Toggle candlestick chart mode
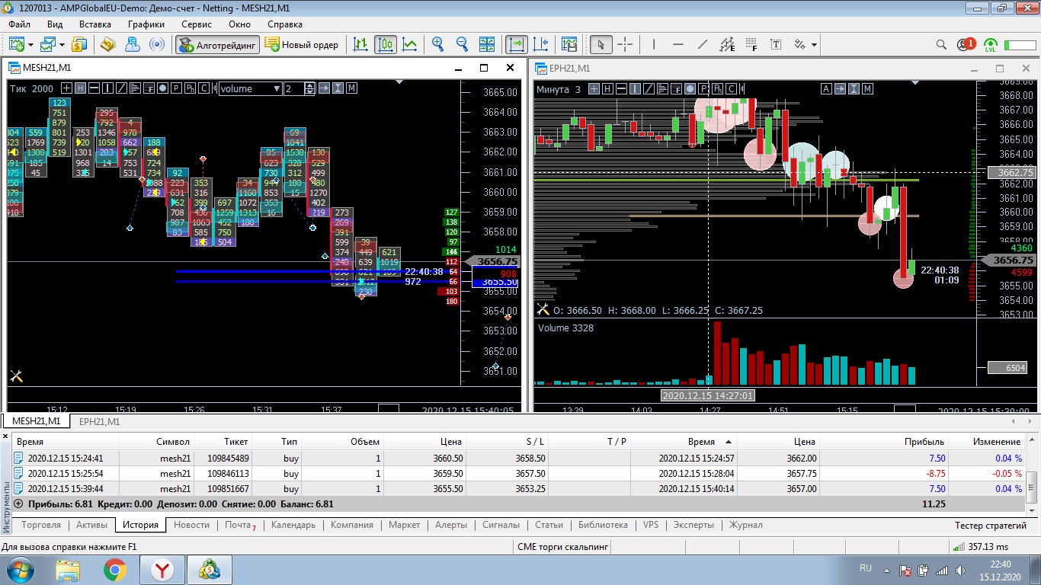The width and height of the screenshot is (1041, 585). (x=386, y=44)
